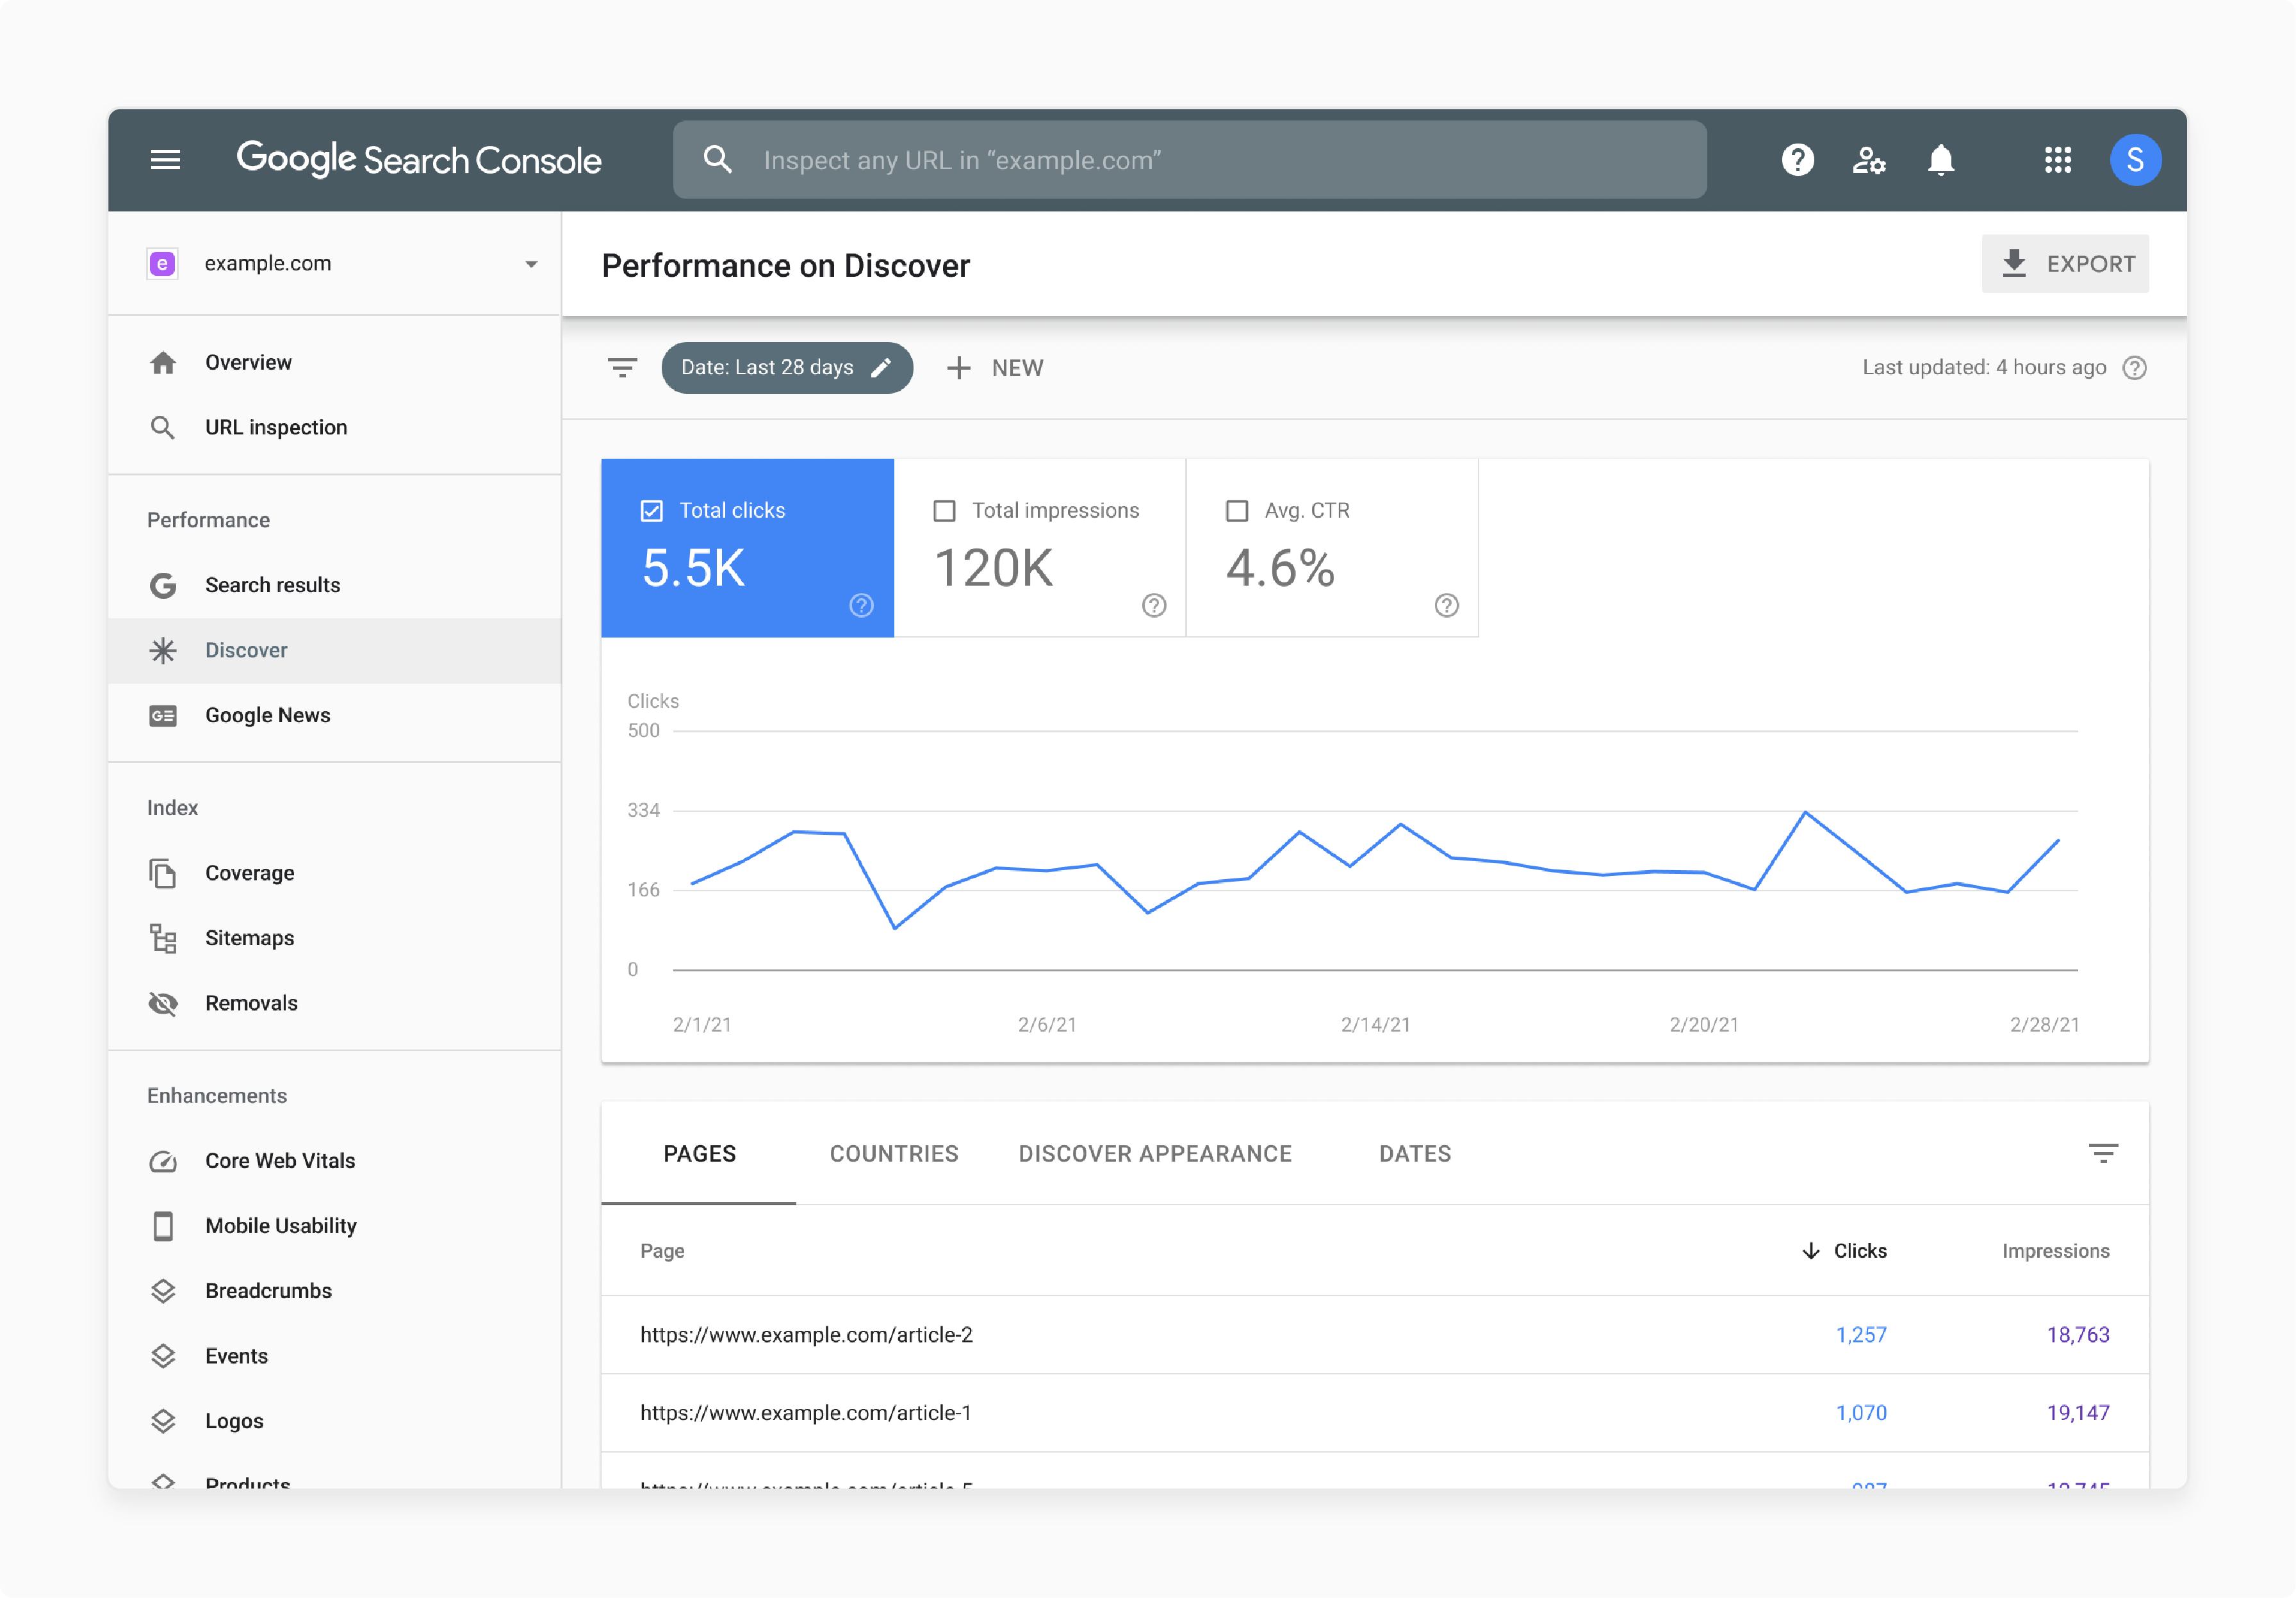The width and height of the screenshot is (2296, 1598).
Task: Click the 1,257 clicks value
Action: click(1861, 1335)
